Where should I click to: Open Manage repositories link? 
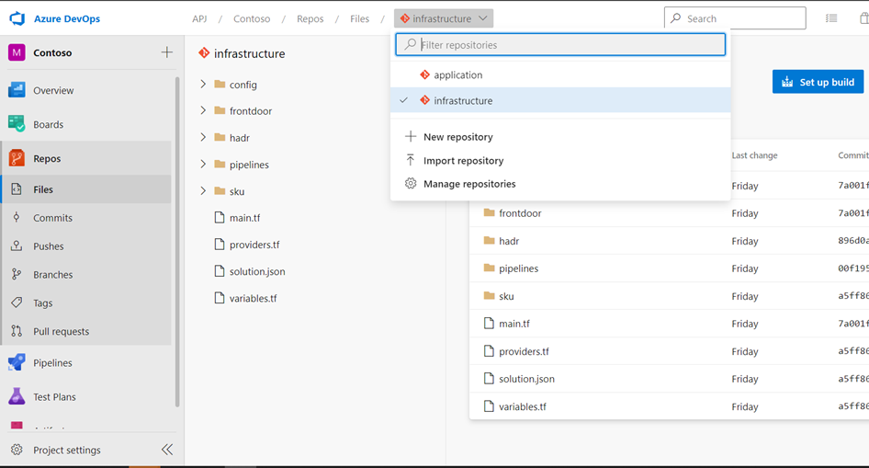468,184
